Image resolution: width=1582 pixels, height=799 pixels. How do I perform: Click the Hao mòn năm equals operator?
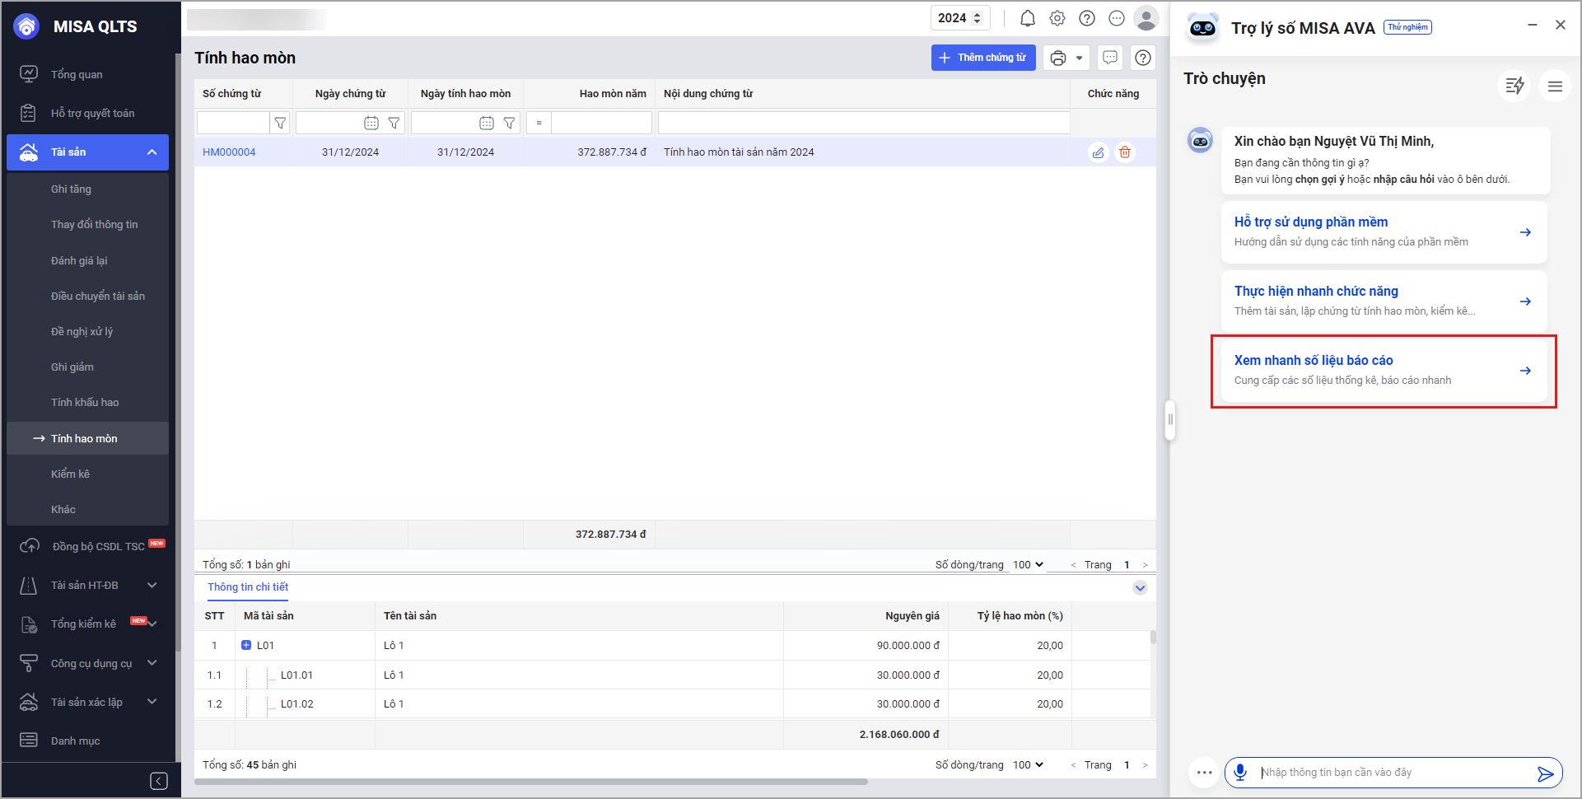[x=539, y=123]
